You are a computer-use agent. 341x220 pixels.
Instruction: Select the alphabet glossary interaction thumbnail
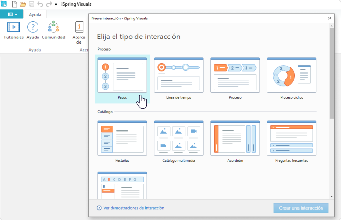[122, 185]
